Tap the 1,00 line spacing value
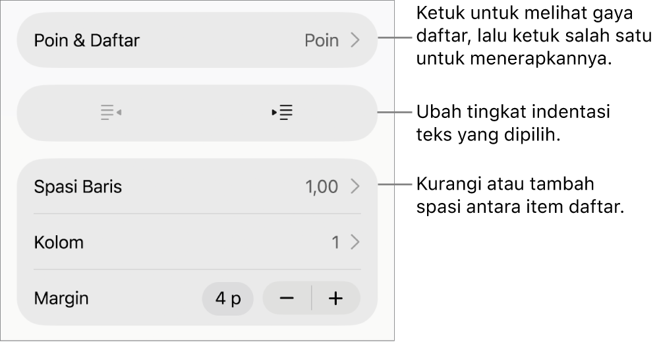The width and height of the screenshot is (659, 342). click(x=322, y=186)
